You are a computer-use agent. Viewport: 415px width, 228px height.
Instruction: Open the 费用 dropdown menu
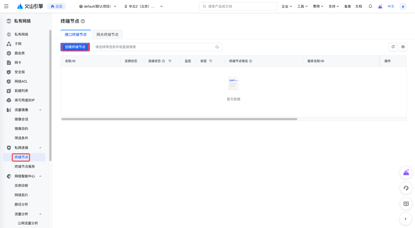[318, 6]
